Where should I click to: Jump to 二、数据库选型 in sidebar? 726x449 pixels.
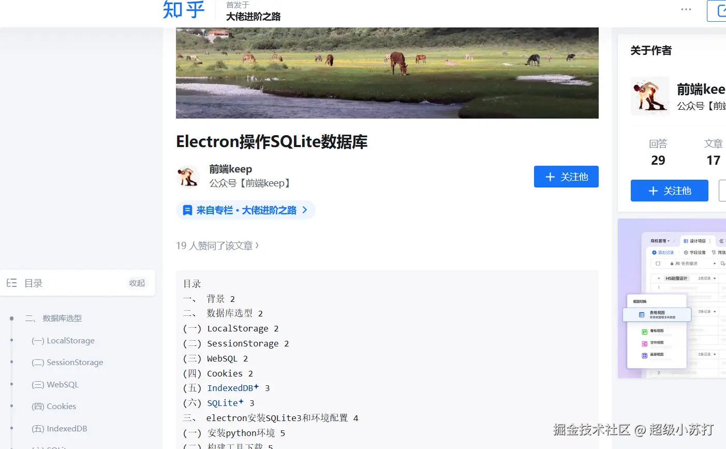(x=53, y=318)
